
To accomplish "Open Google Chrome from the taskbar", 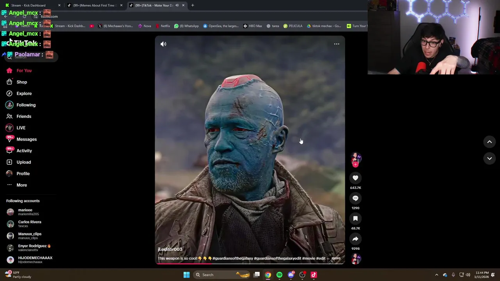I will [268, 275].
